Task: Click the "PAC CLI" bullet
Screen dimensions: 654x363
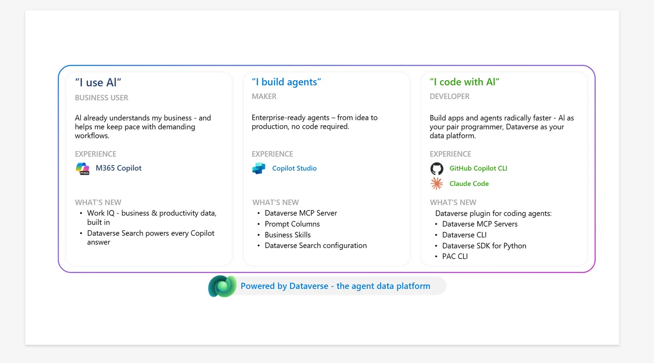Action: [x=455, y=257]
